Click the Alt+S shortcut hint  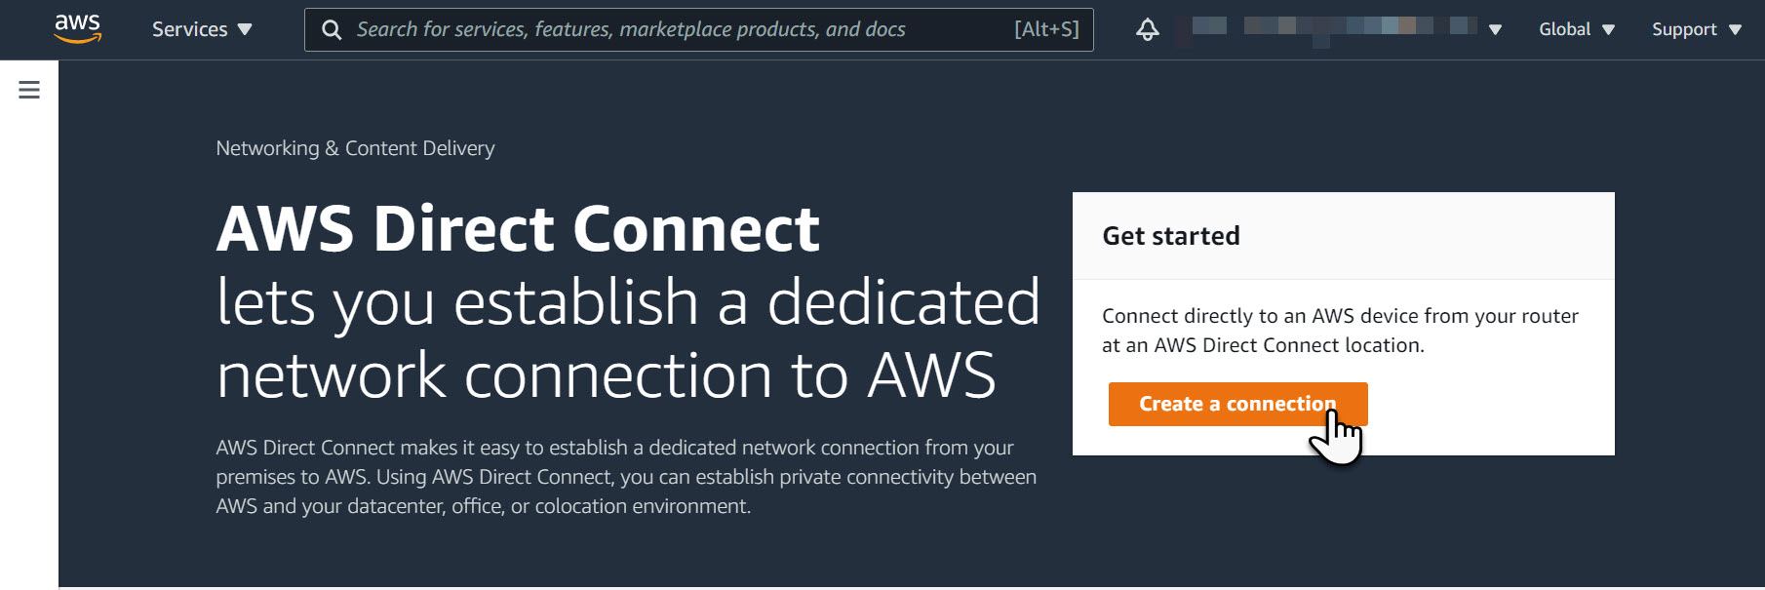pyautogui.click(x=1046, y=29)
